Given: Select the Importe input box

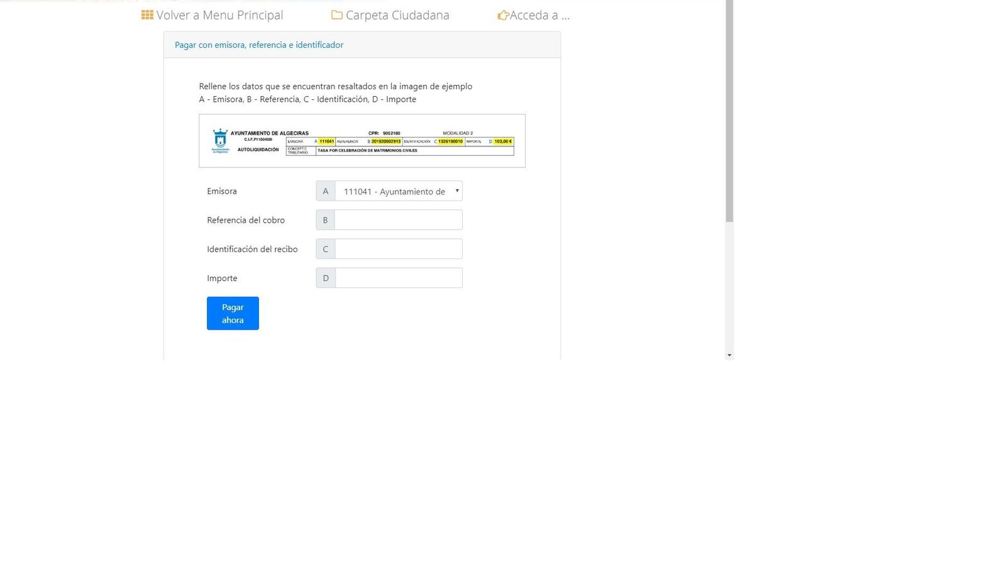Looking at the screenshot, I should click(x=399, y=278).
